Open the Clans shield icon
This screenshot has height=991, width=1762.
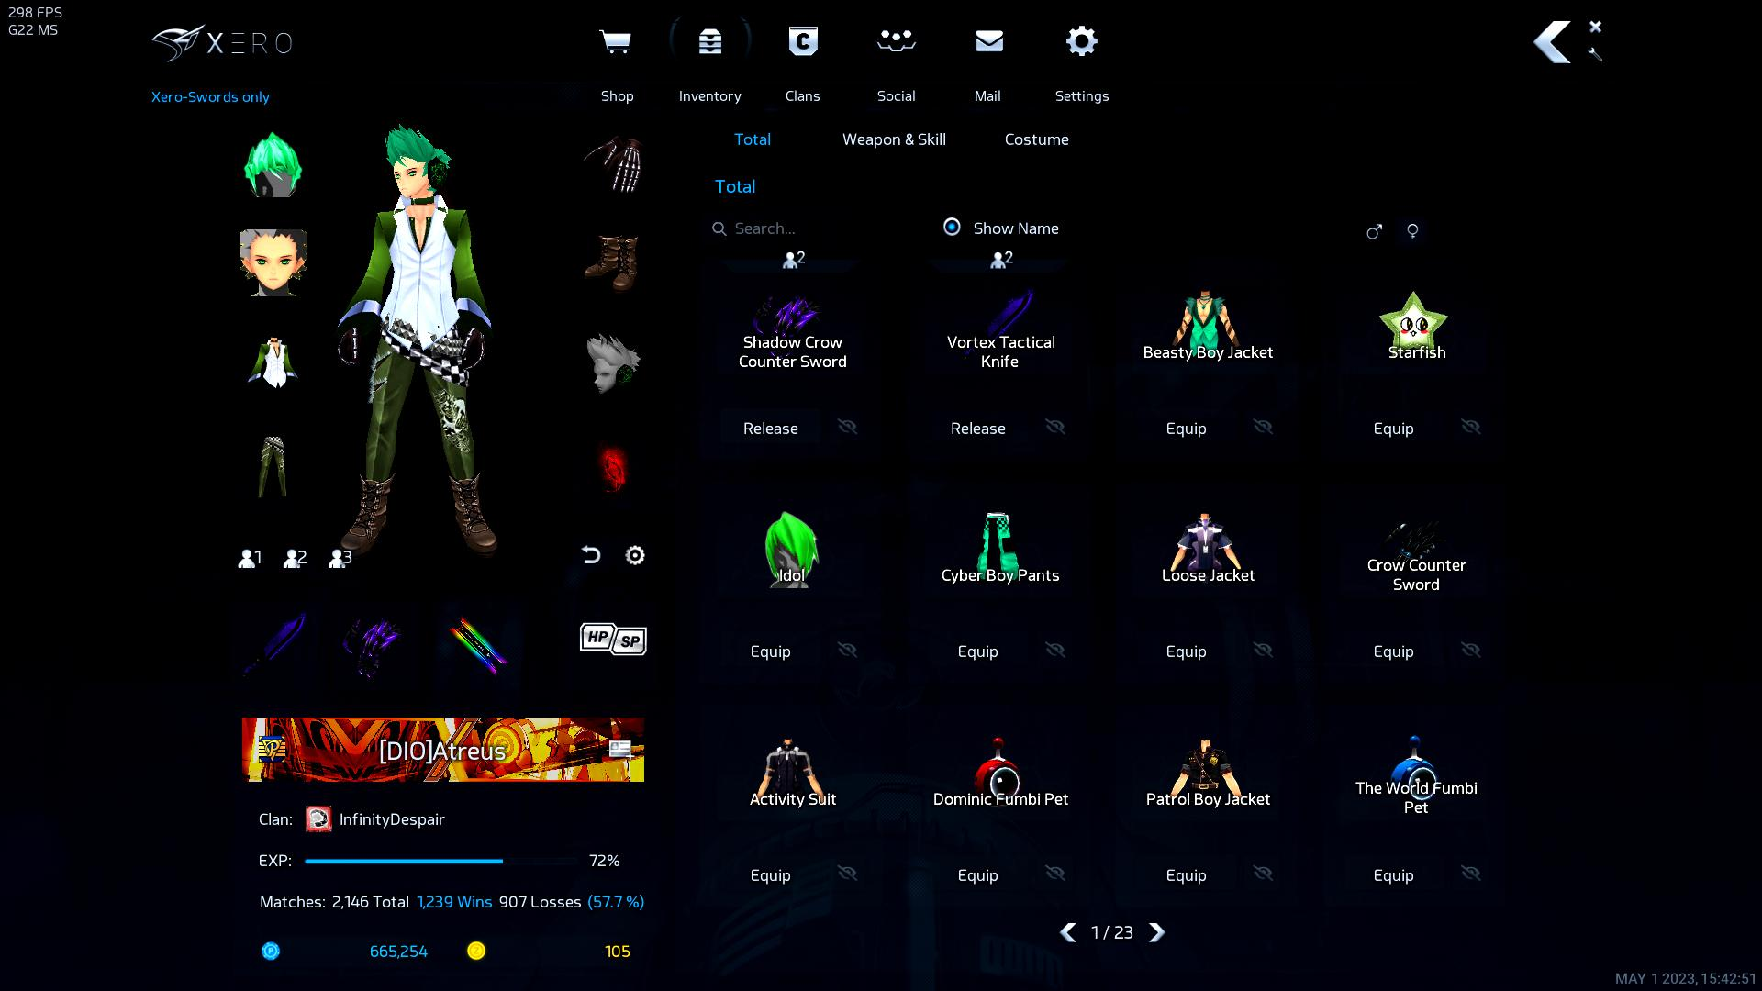(x=802, y=42)
